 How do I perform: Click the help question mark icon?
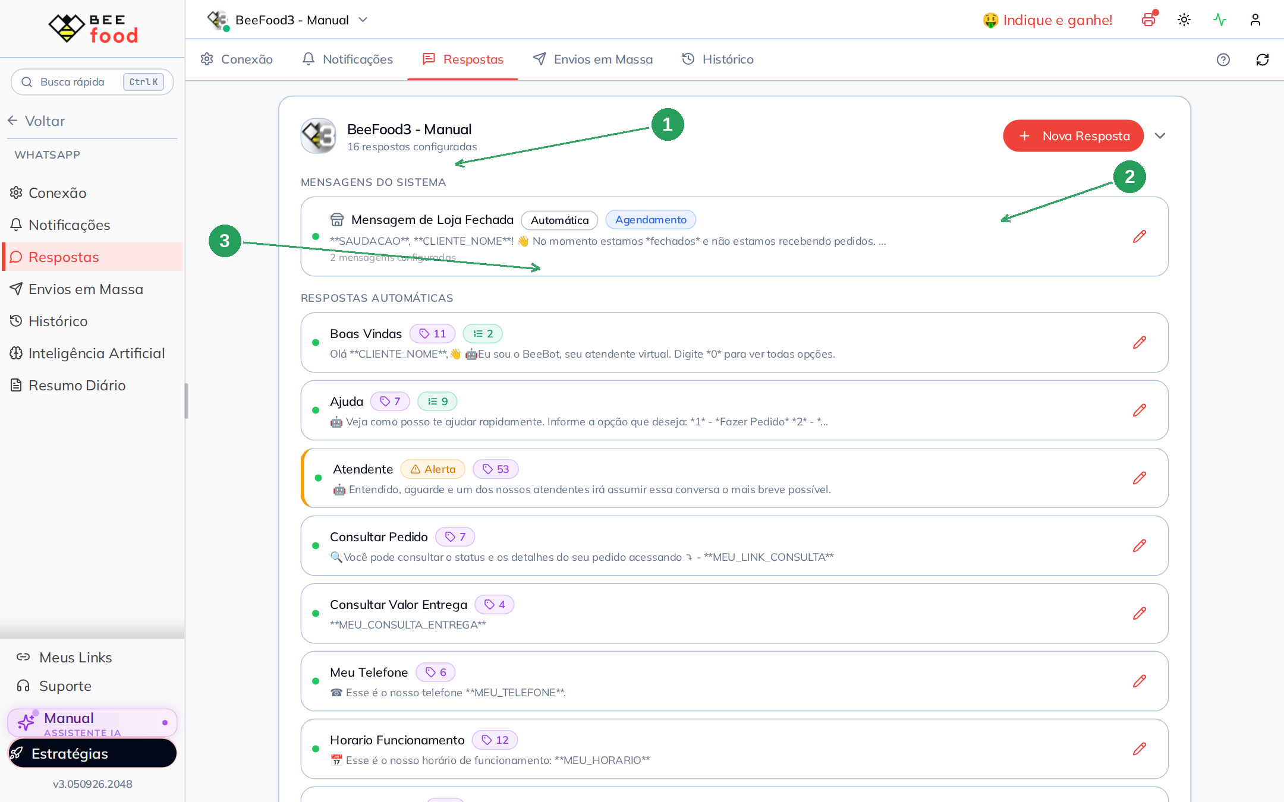point(1223,59)
